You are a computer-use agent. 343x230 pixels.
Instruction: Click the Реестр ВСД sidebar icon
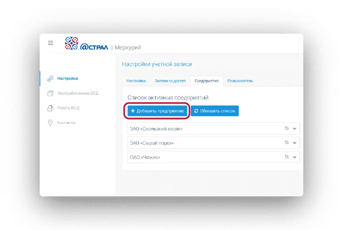click(x=50, y=108)
